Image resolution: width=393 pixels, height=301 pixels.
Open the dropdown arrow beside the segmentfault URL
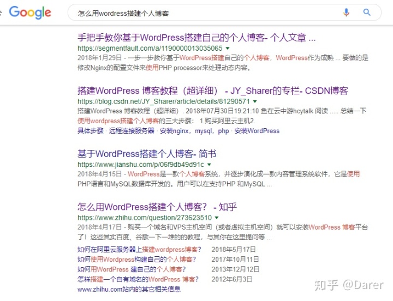pyautogui.click(x=228, y=48)
